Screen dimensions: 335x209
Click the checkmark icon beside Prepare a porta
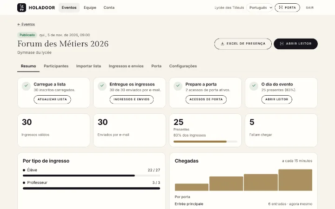(178, 86)
